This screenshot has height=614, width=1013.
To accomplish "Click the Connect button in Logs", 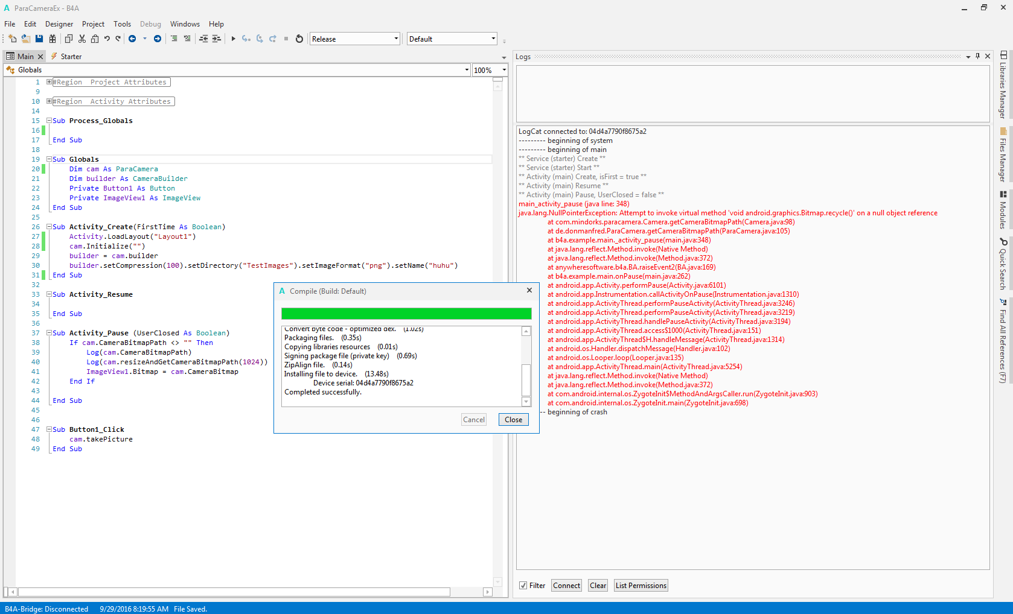I will click(x=566, y=586).
